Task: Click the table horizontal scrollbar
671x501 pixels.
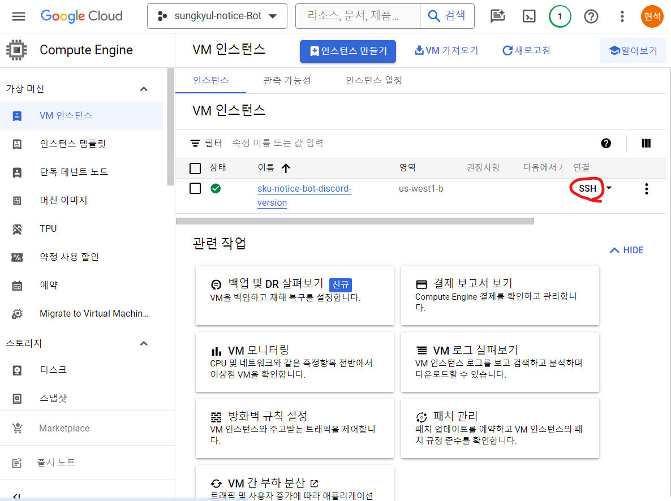Action: (x=355, y=221)
